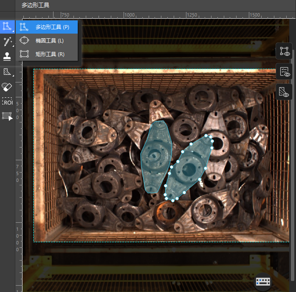The height and width of the screenshot is (292, 296).
Task: Select the stamp template tool
Action: point(7,56)
